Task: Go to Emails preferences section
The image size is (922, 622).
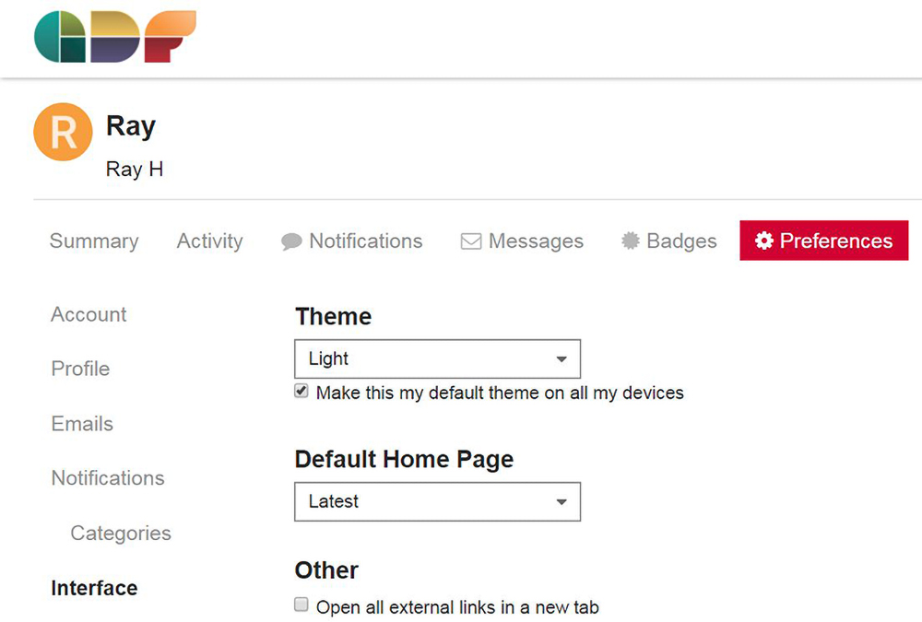Action: coord(82,424)
